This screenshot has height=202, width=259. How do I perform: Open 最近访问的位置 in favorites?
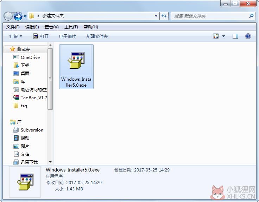[30, 89]
